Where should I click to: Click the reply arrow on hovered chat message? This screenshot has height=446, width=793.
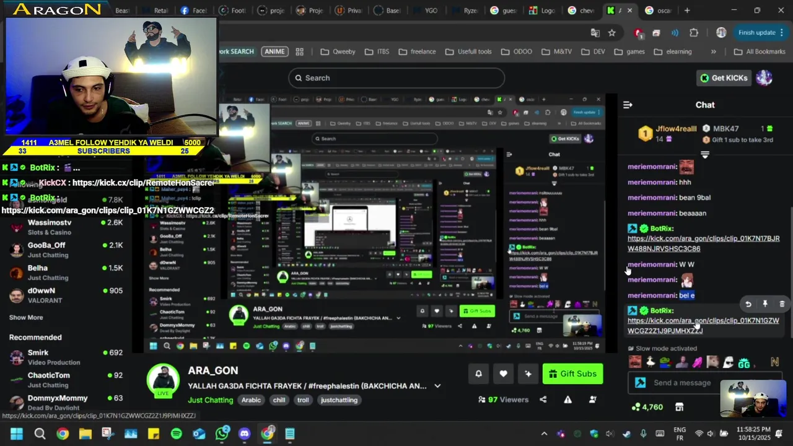[x=748, y=304]
